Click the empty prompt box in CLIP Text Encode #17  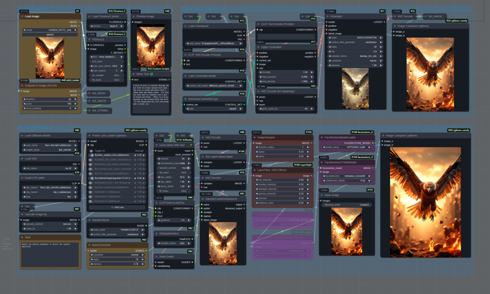pos(286,37)
